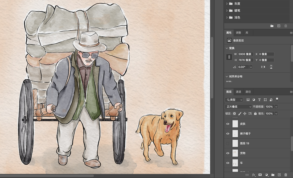Open the 类型 layer filter dropdown
Viewport: 293px width, 178px height.
pos(234,100)
